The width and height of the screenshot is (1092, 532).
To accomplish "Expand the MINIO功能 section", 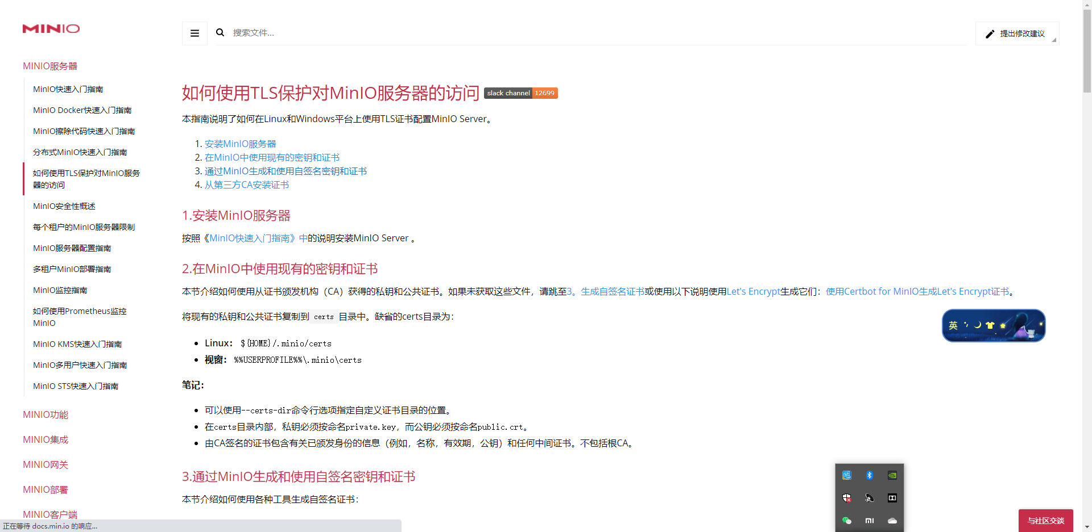I will point(45,415).
